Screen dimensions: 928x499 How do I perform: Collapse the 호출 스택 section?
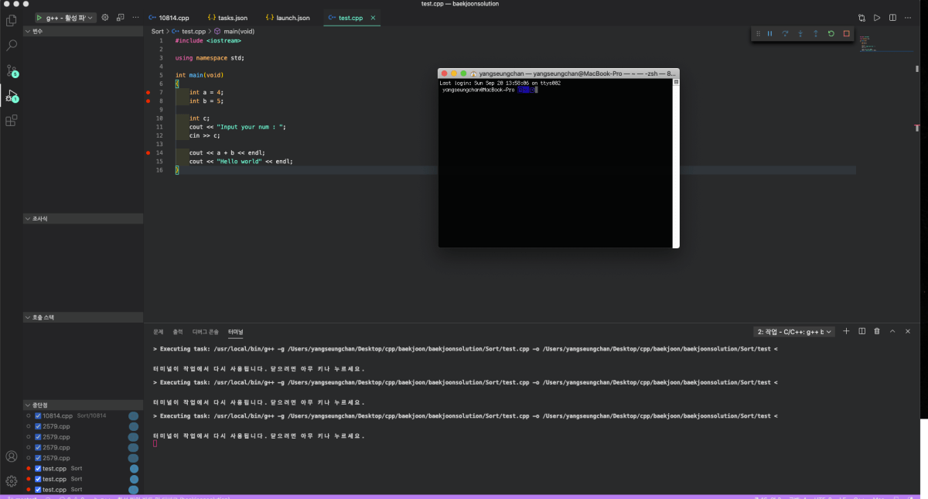pos(83,317)
